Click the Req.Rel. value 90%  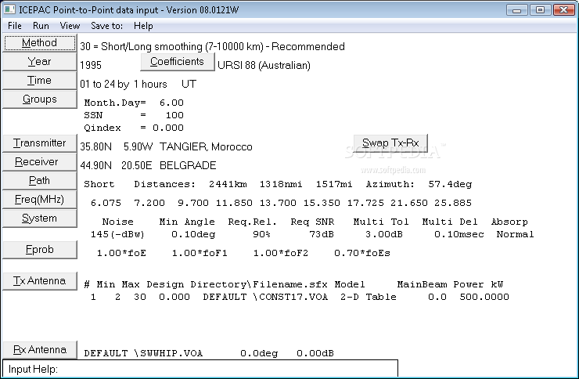(x=262, y=235)
